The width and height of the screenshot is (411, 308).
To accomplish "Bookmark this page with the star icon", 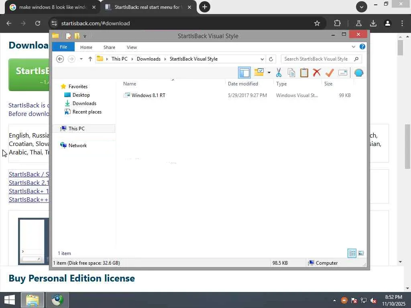I will click(x=317, y=23).
